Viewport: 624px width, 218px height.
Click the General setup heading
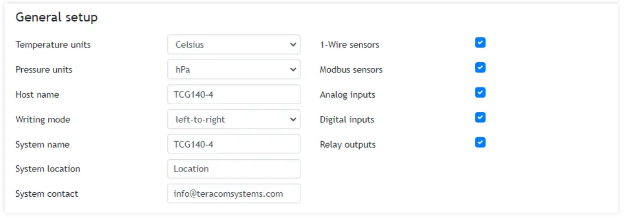click(57, 17)
